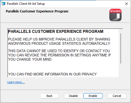
Task: Select Enable to share usage statistics
Action: [x=93, y=96]
